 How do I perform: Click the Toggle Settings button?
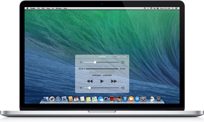coord(121,57)
